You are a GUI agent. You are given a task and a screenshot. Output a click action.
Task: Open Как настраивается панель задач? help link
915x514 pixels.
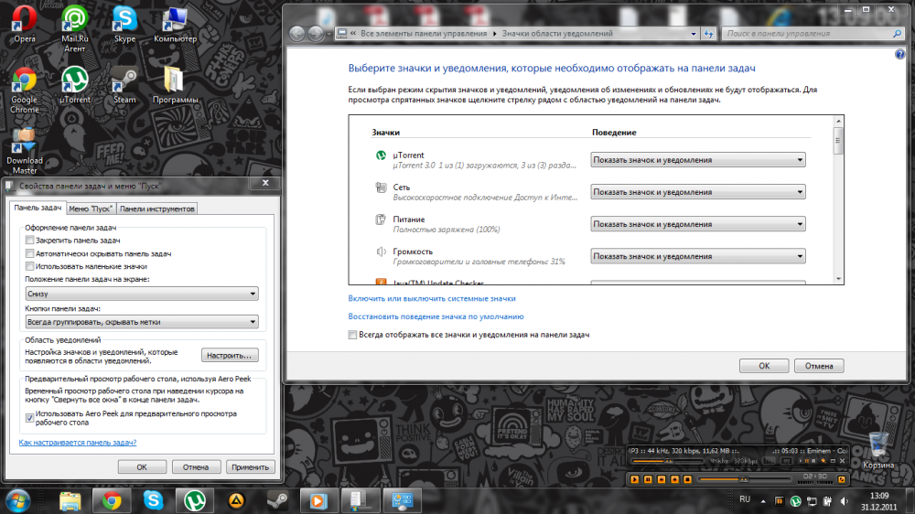pos(78,443)
